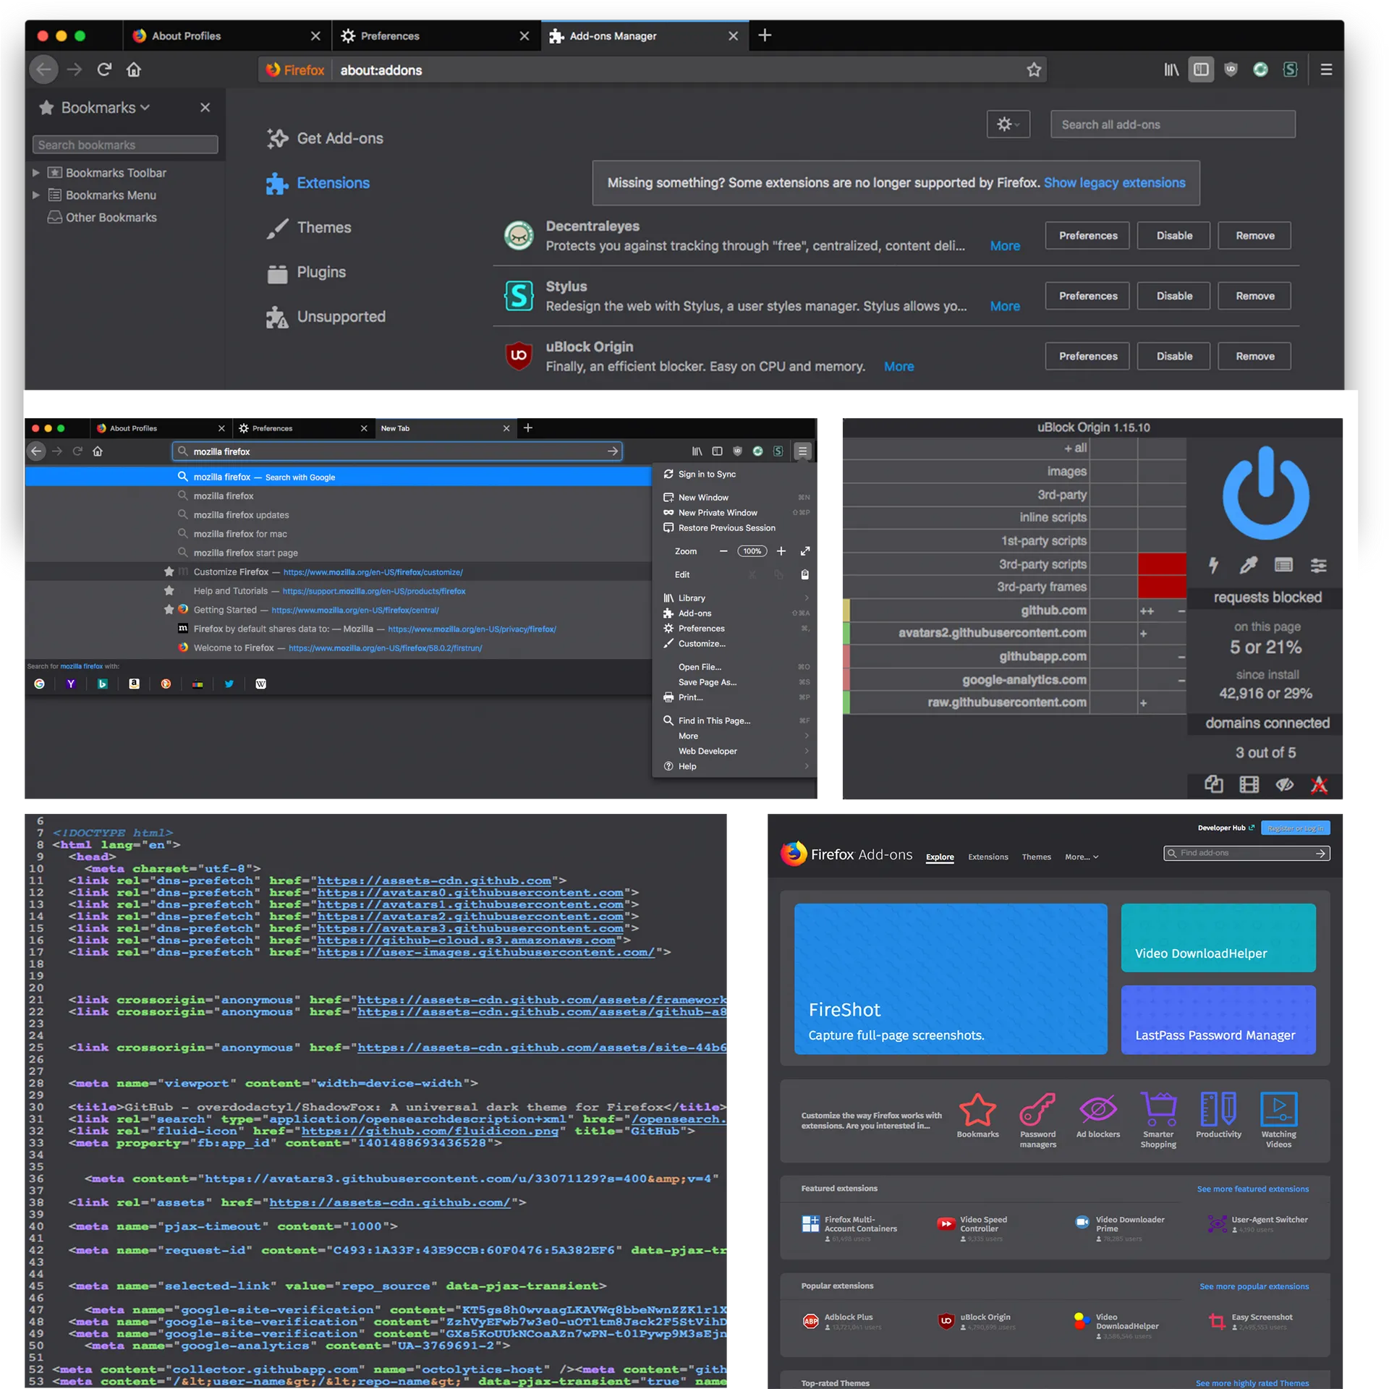Click Show legacy extensions link
This screenshot has height=1389, width=1389.
pyautogui.click(x=1114, y=183)
